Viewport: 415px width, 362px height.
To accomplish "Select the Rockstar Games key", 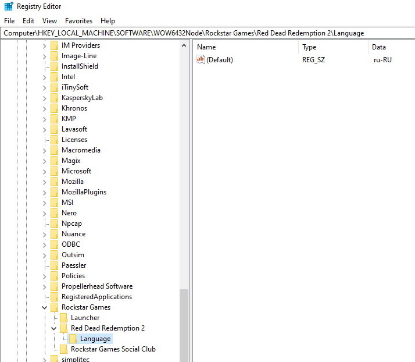I will (x=86, y=307).
